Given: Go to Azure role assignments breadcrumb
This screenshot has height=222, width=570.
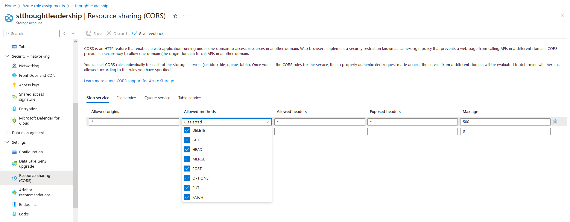Looking at the screenshot, I should pyautogui.click(x=44, y=6).
